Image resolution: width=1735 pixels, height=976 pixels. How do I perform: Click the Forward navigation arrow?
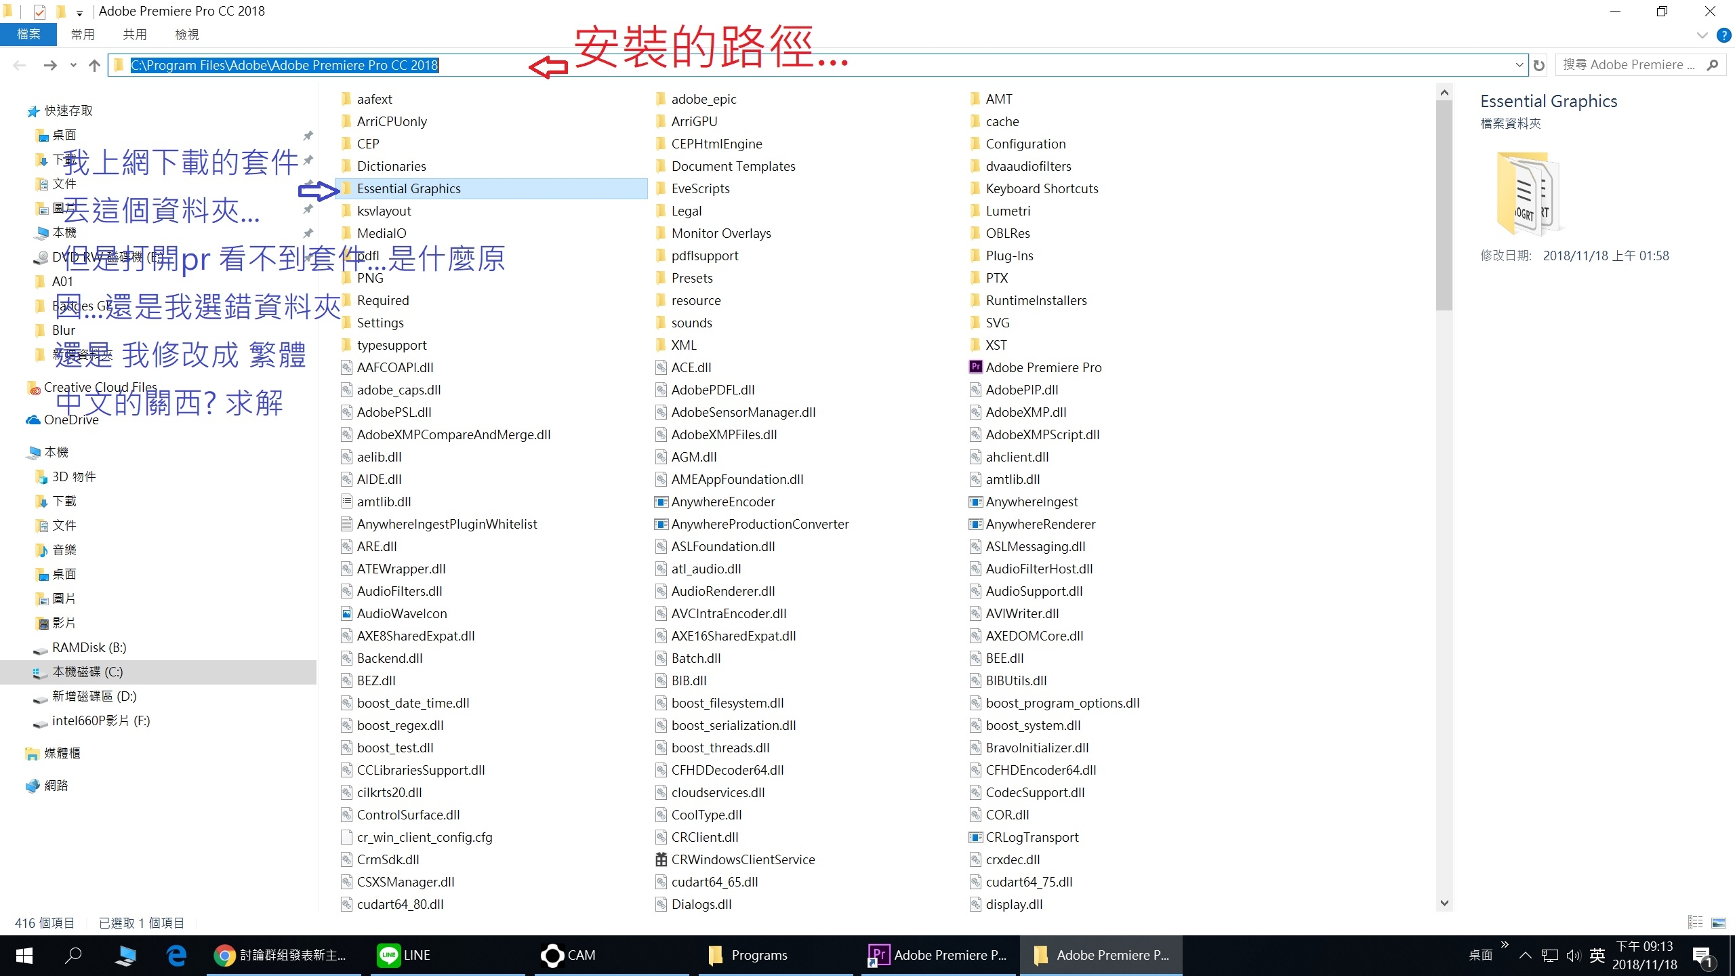49,65
